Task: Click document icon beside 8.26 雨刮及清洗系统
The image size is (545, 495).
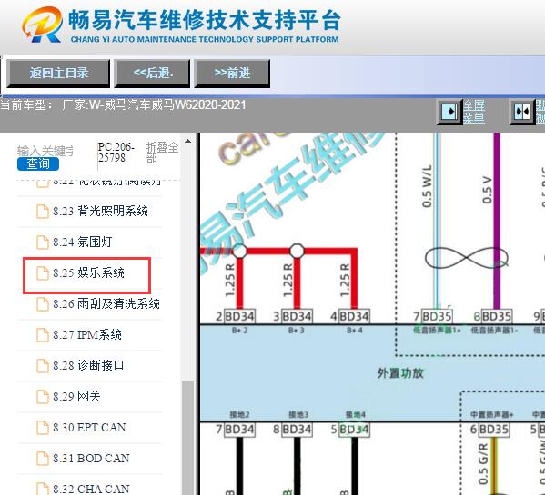Action: coord(43,304)
